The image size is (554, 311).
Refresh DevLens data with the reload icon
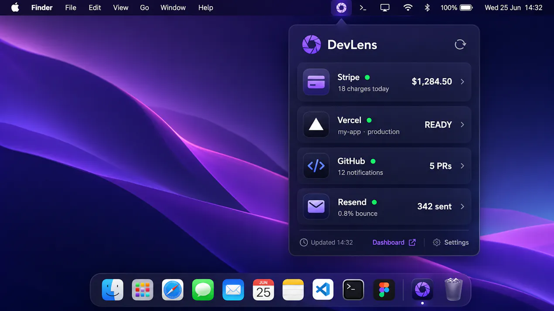[x=460, y=44]
